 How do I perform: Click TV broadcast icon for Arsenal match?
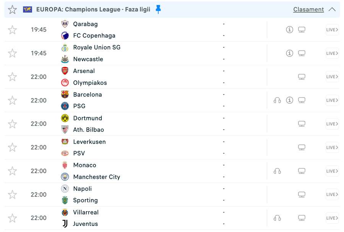pos(302,77)
